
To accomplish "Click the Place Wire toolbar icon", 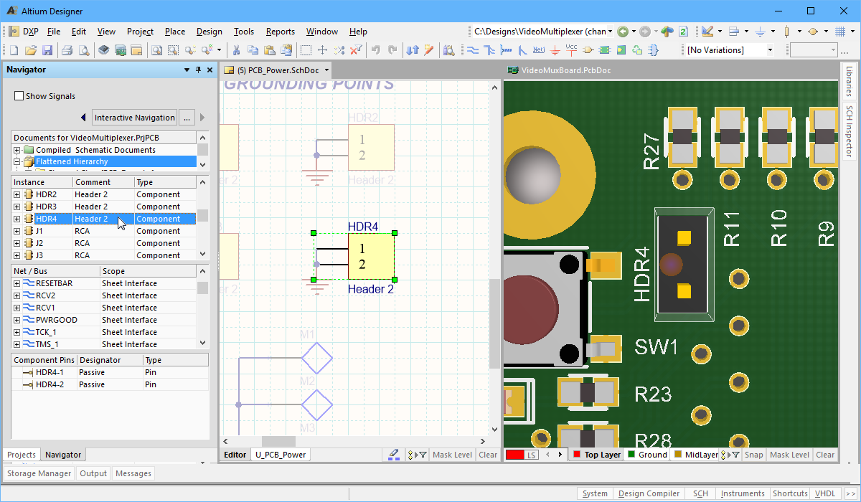I will pos(473,50).
